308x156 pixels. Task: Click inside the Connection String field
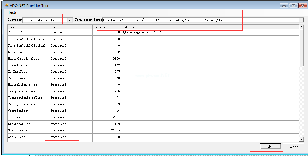tap(199, 20)
